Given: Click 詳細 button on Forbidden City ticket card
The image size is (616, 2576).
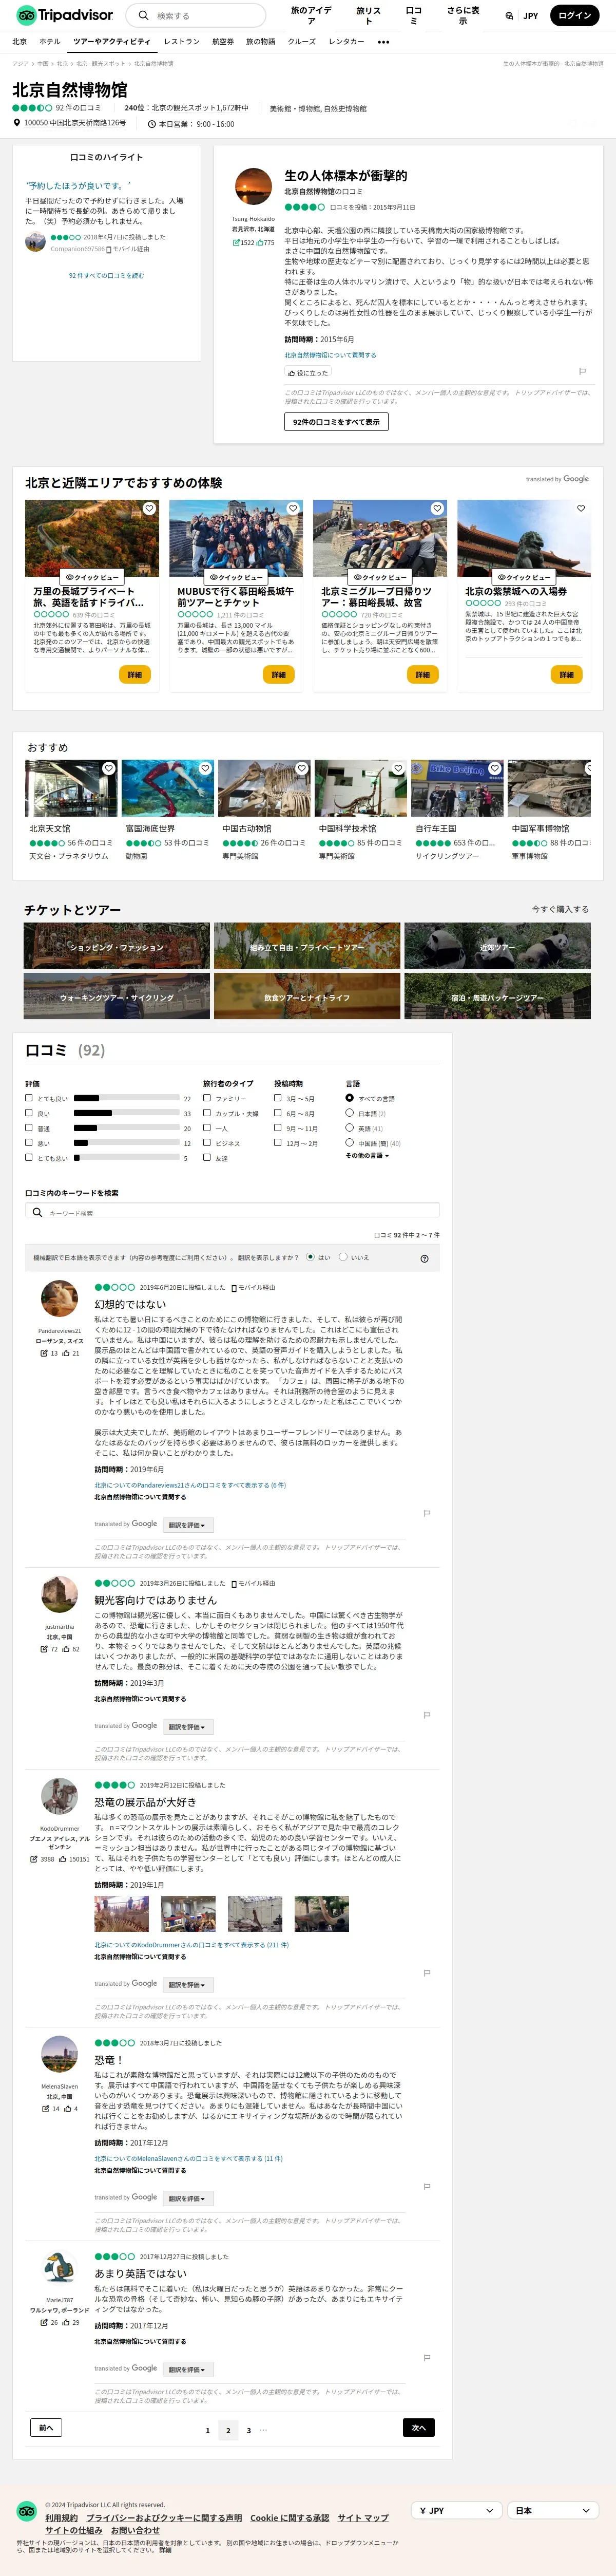Looking at the screenshot, I should 567,675.
